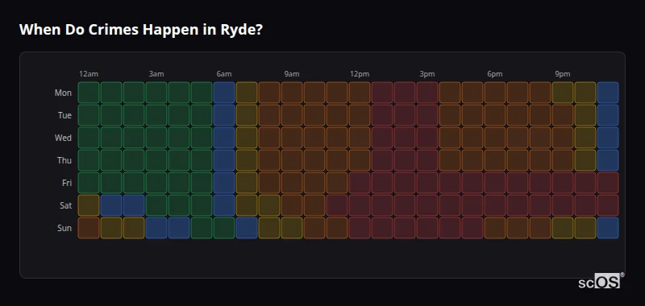Click the 'Sun' row label

[x=64, y=228]
